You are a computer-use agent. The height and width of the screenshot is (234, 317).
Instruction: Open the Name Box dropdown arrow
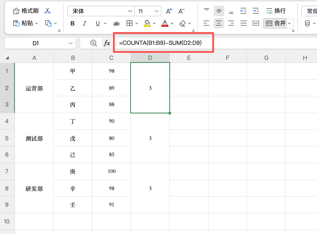pyautogui.click(x=70, y=43)
